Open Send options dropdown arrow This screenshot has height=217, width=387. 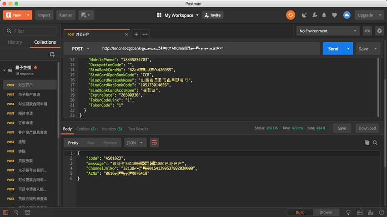coord(348,49)
